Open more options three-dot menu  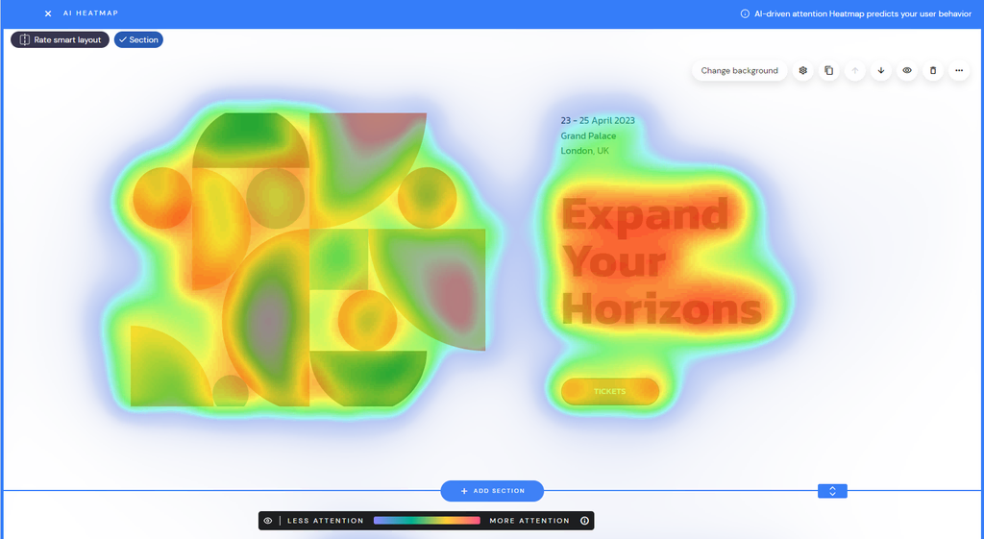959,70
